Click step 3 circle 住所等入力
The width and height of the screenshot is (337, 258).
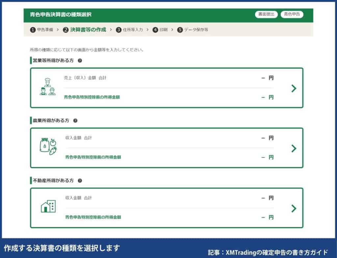[x=118, y=30]
